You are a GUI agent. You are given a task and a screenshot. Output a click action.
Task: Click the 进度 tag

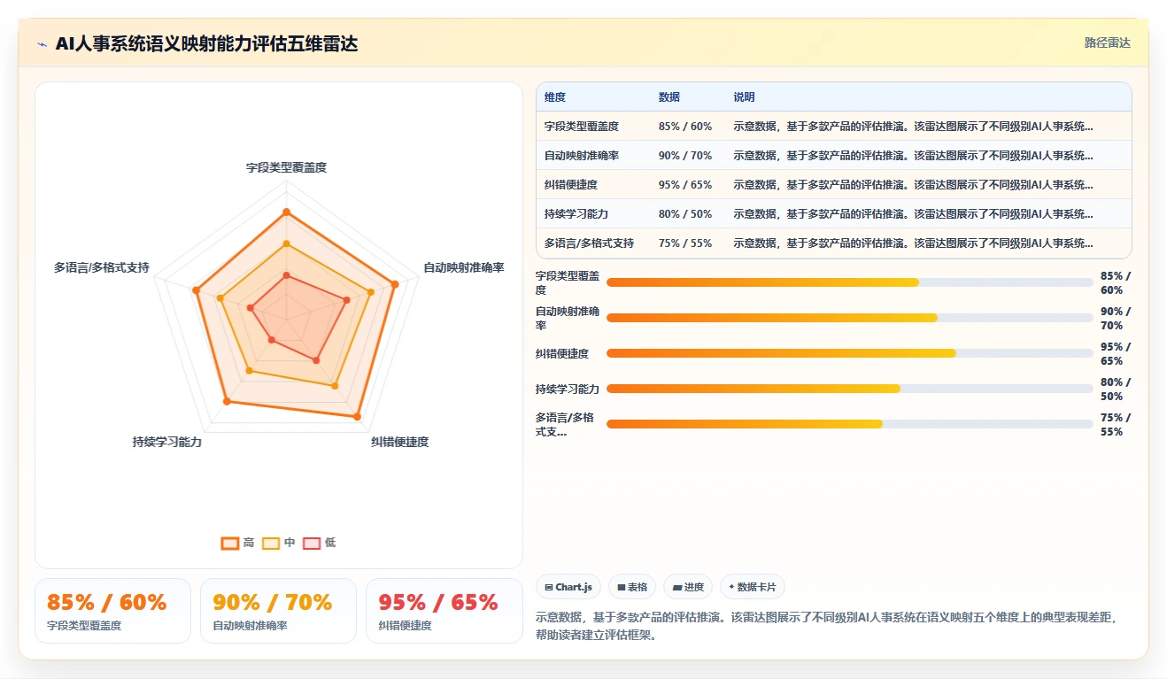pyautogui.click(x=688, y=587)
